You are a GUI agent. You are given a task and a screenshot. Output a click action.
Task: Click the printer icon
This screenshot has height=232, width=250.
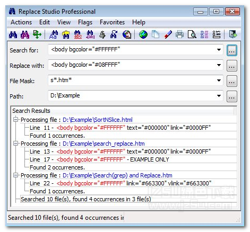pos(180,34)
